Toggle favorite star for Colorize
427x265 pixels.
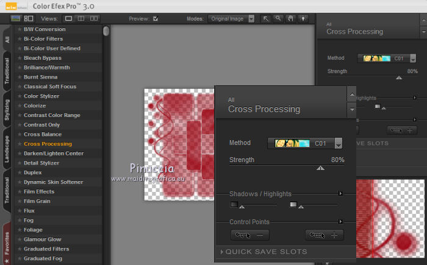point(20,105)
